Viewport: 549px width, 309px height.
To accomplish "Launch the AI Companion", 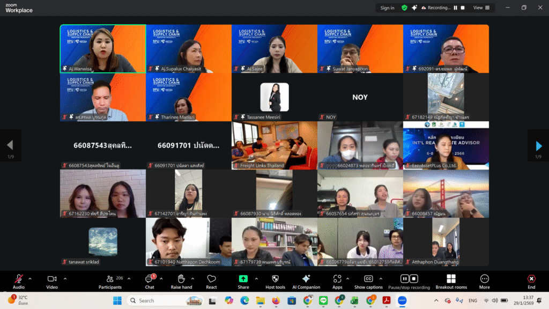I will pos(306,279).
